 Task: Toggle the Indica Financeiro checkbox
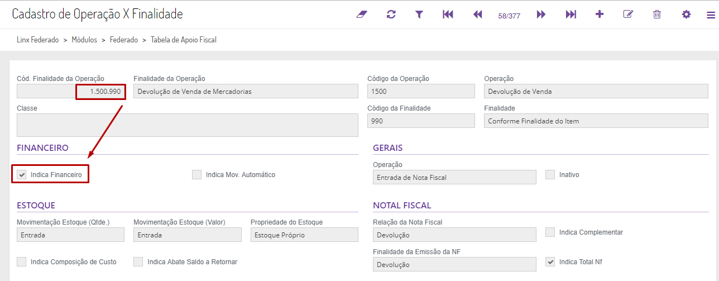tap(22, 175)
